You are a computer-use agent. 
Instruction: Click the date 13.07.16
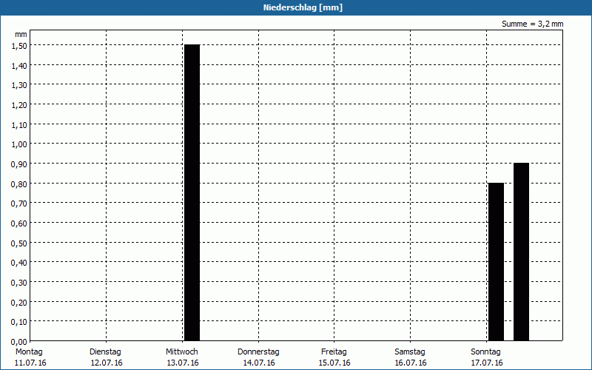click(x=183, y=363)
